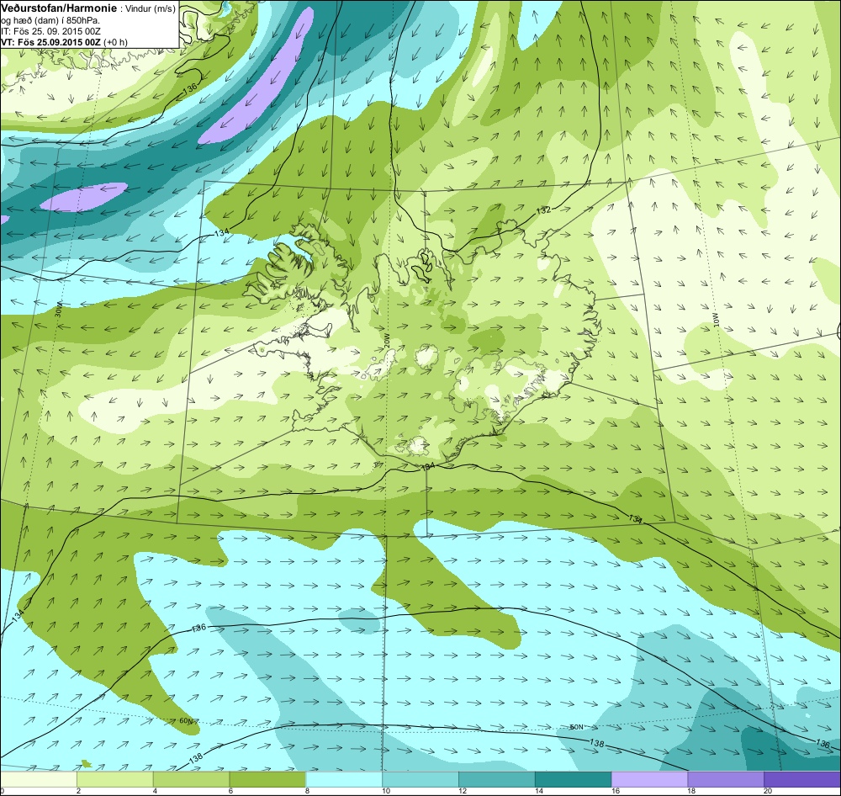Click the pale 0–2 m/s legend swatch
This screenshot has width=841, height=796.
click(39, 779)
